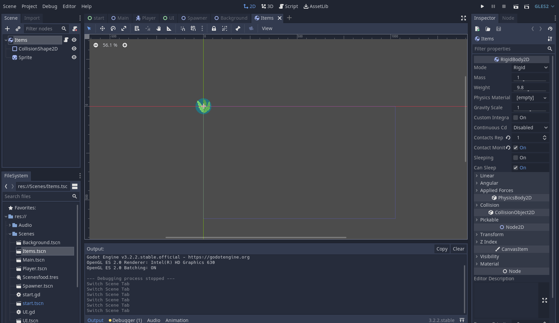The image size is (559, 323).
Task: Hide the Sprite node visibility
Action: click(x=74, y=57)
